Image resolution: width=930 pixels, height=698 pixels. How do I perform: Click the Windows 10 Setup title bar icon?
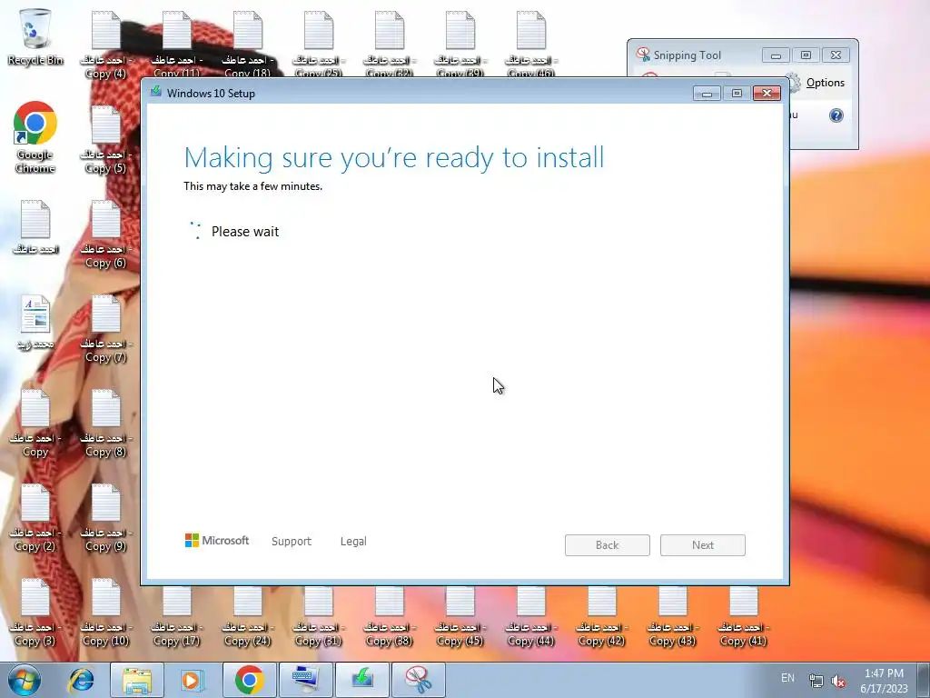[156, 92]
